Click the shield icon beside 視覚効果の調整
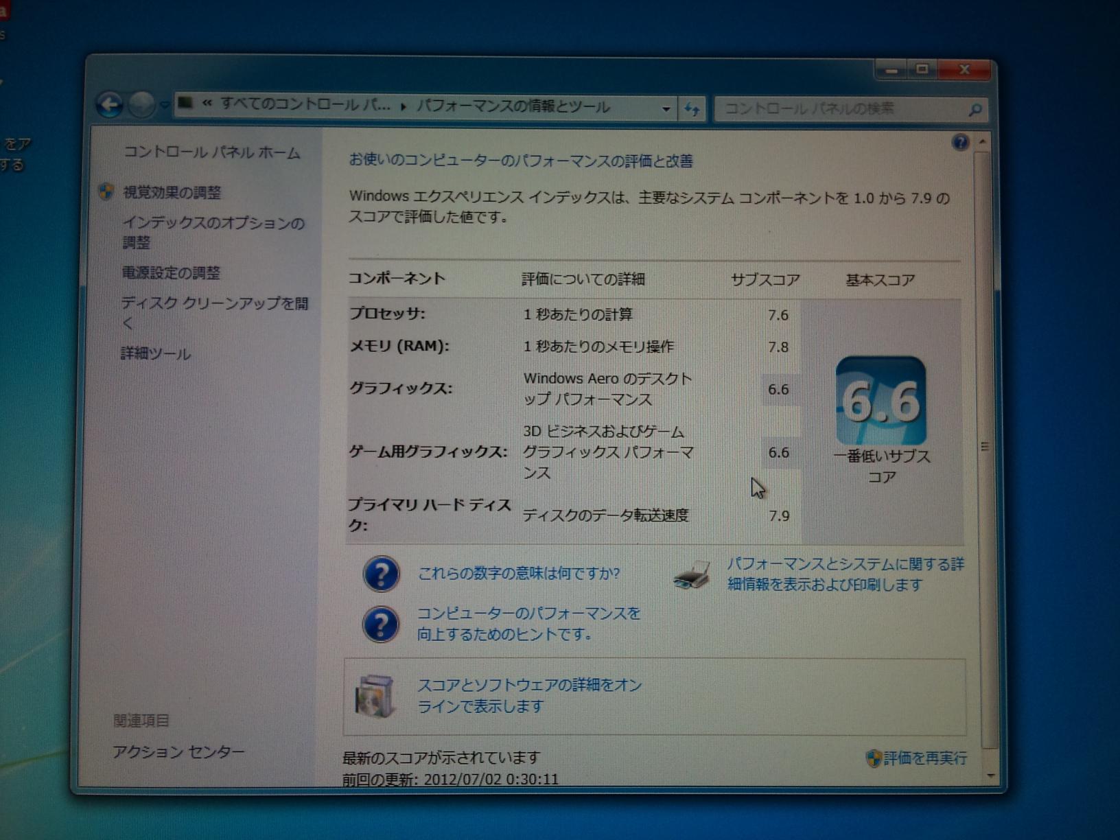 click(x=106, y=191)
